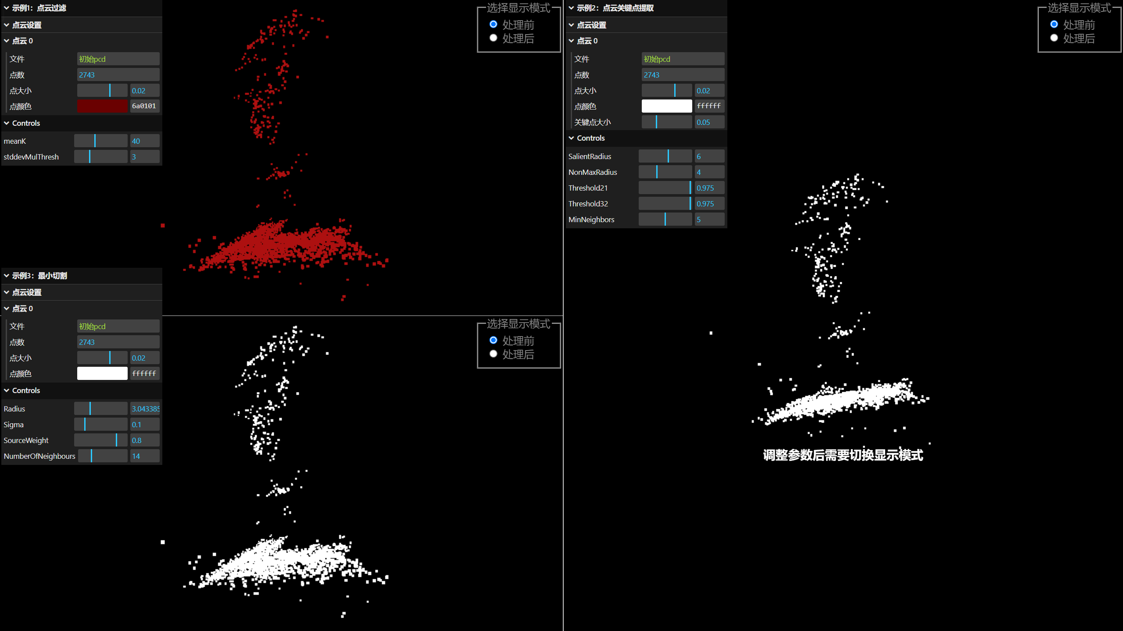Image resolution: width=1123 pixels, height=631 pixels.
Task: Collapse the 示例1: 点云过滤 panel chevron
Action: click(x=7, y=8)
